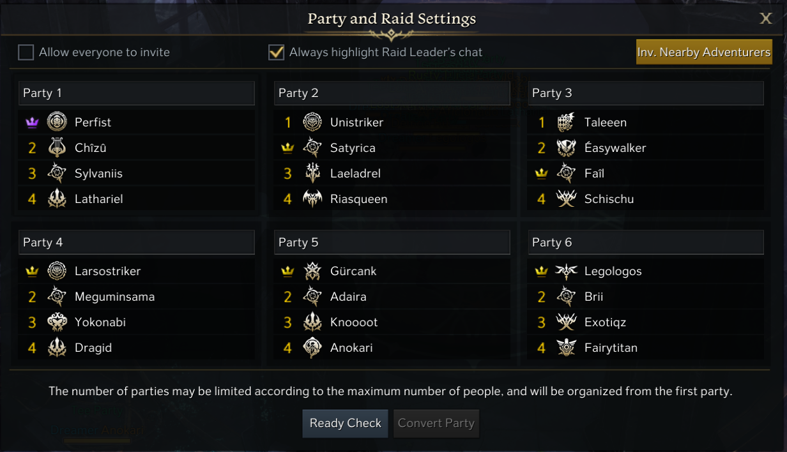
Task: Select the Party 1 header
Action: tap(136, 93)
